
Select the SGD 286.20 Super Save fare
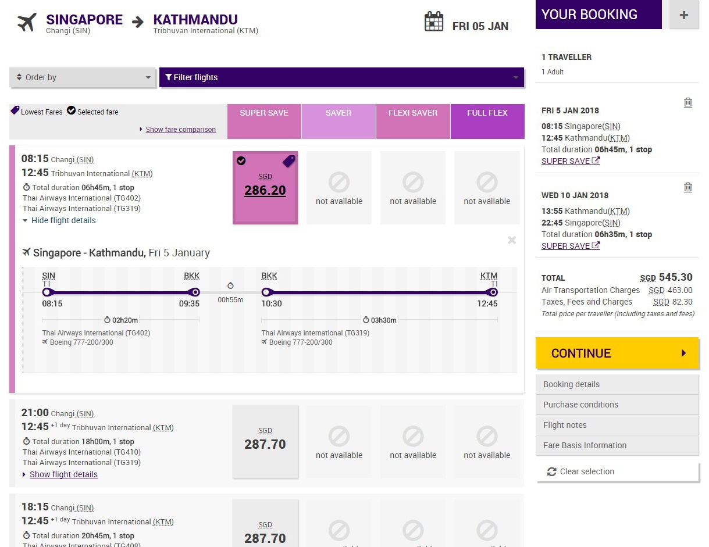pos(265,188)
